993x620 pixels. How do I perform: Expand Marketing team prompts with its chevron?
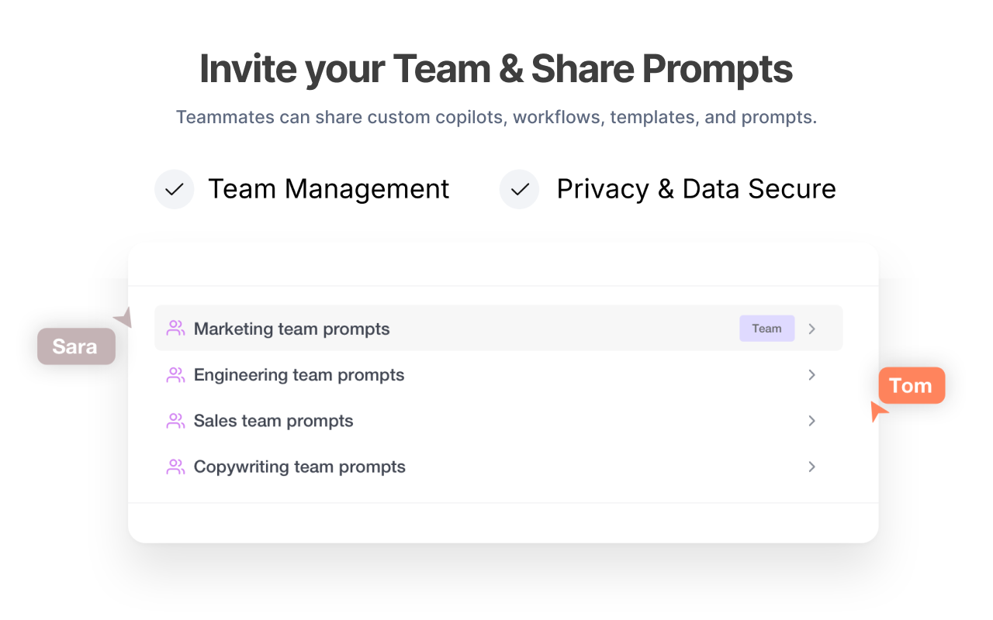[x=811, y=329]
